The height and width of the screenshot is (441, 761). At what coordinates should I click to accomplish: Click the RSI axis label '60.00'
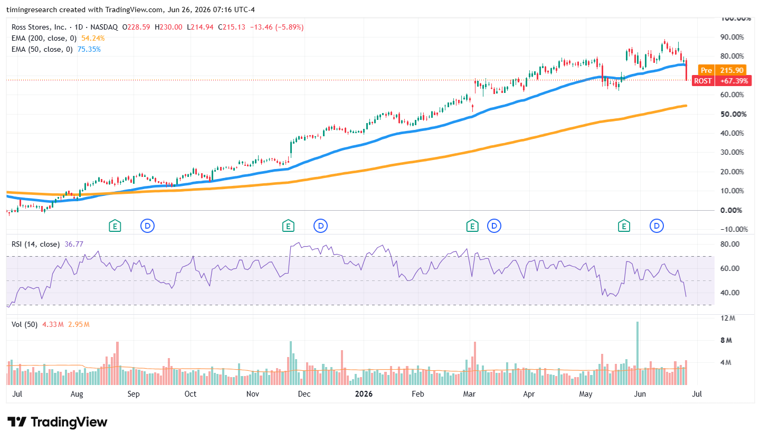(x=731, y=268)
